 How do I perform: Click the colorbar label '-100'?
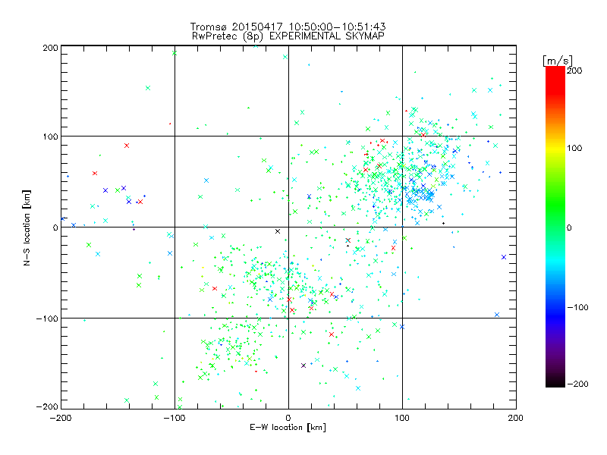577,308
